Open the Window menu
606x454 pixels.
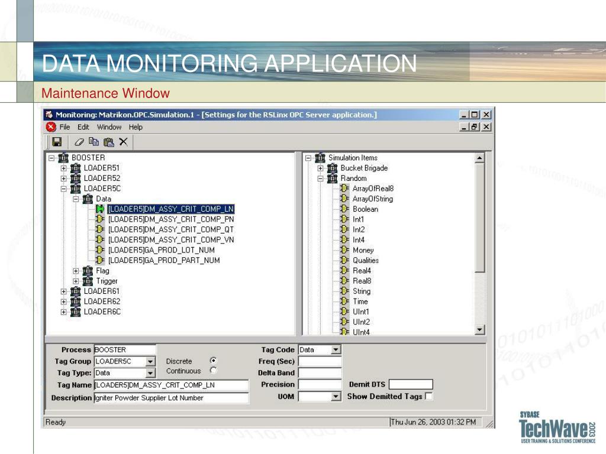(x=109, y=127)
